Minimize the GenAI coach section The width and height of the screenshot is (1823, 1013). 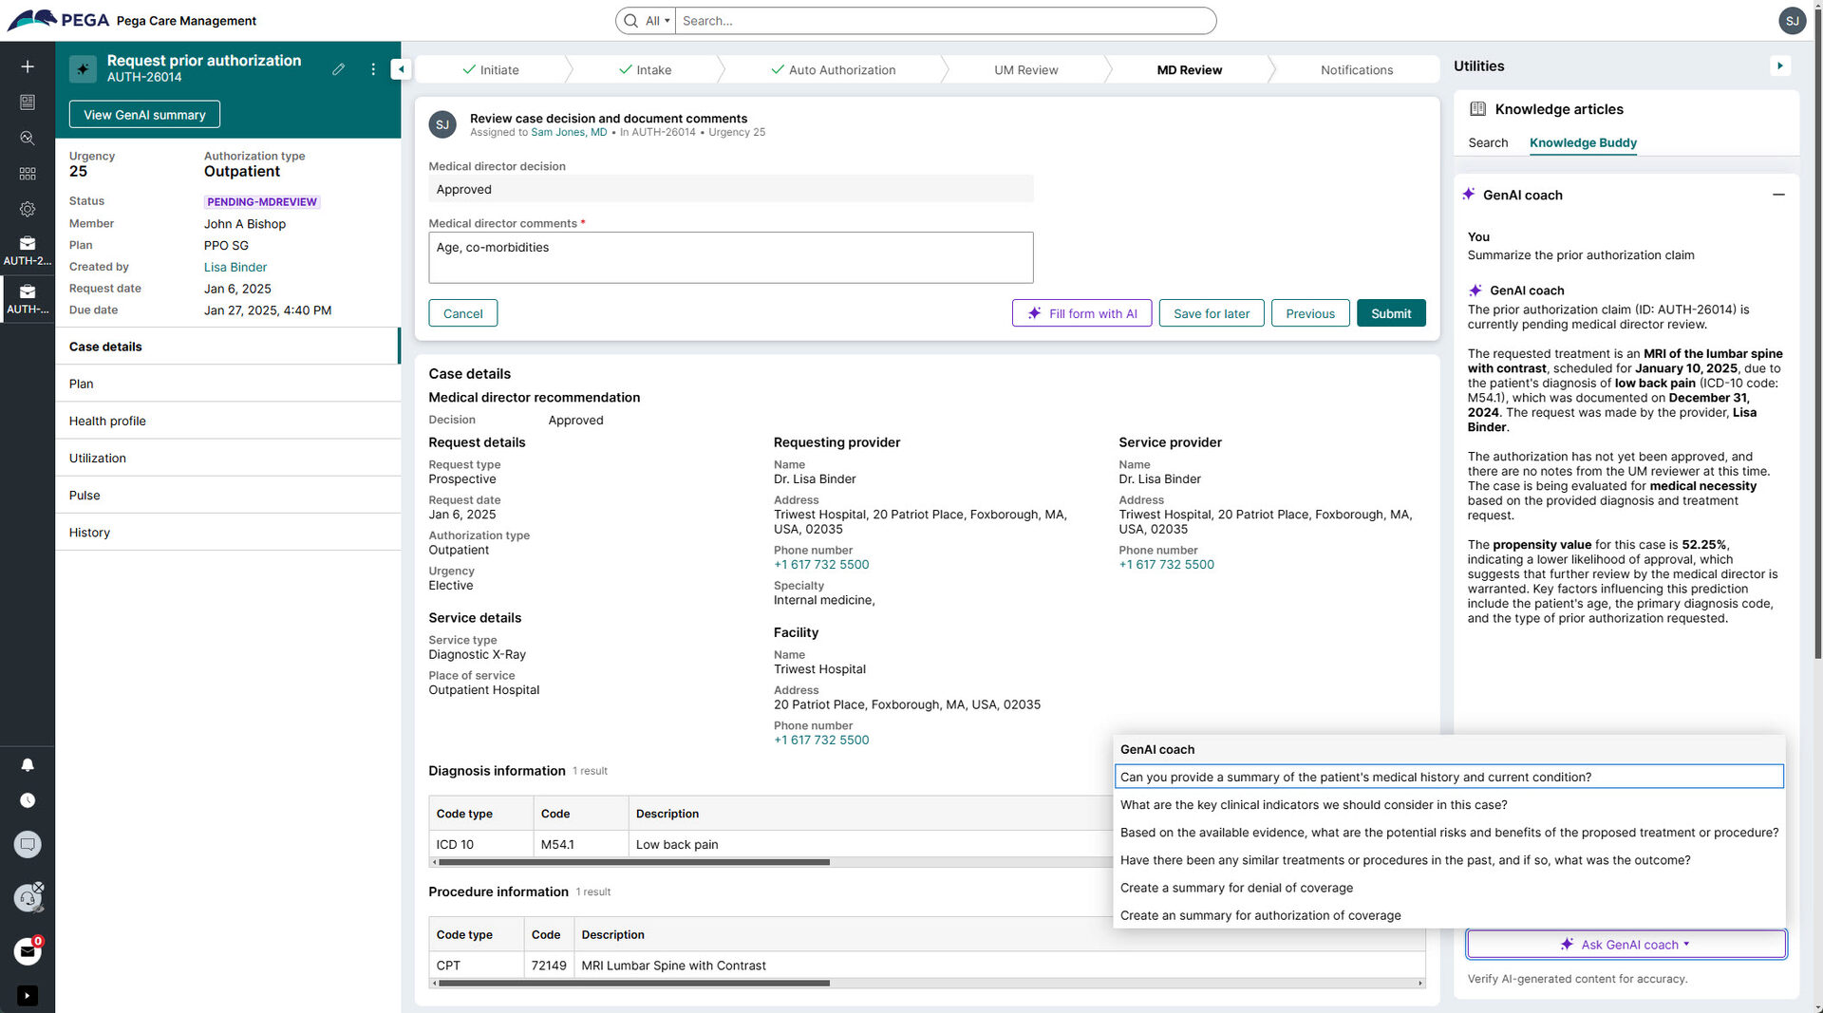pos(1778,195)
